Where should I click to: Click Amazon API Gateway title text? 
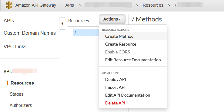[x=36, y=5]
